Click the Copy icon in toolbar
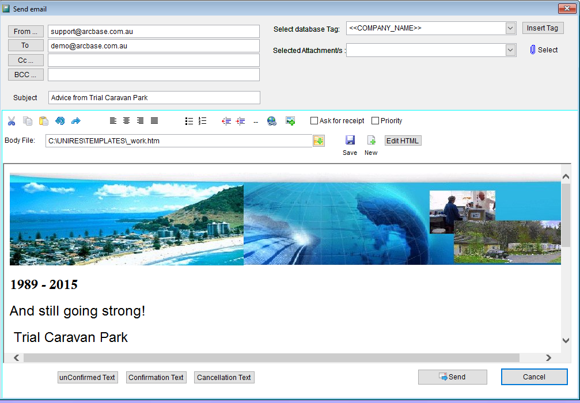The image size is (580, 403). pyautogui.click(x=28, y=121)
